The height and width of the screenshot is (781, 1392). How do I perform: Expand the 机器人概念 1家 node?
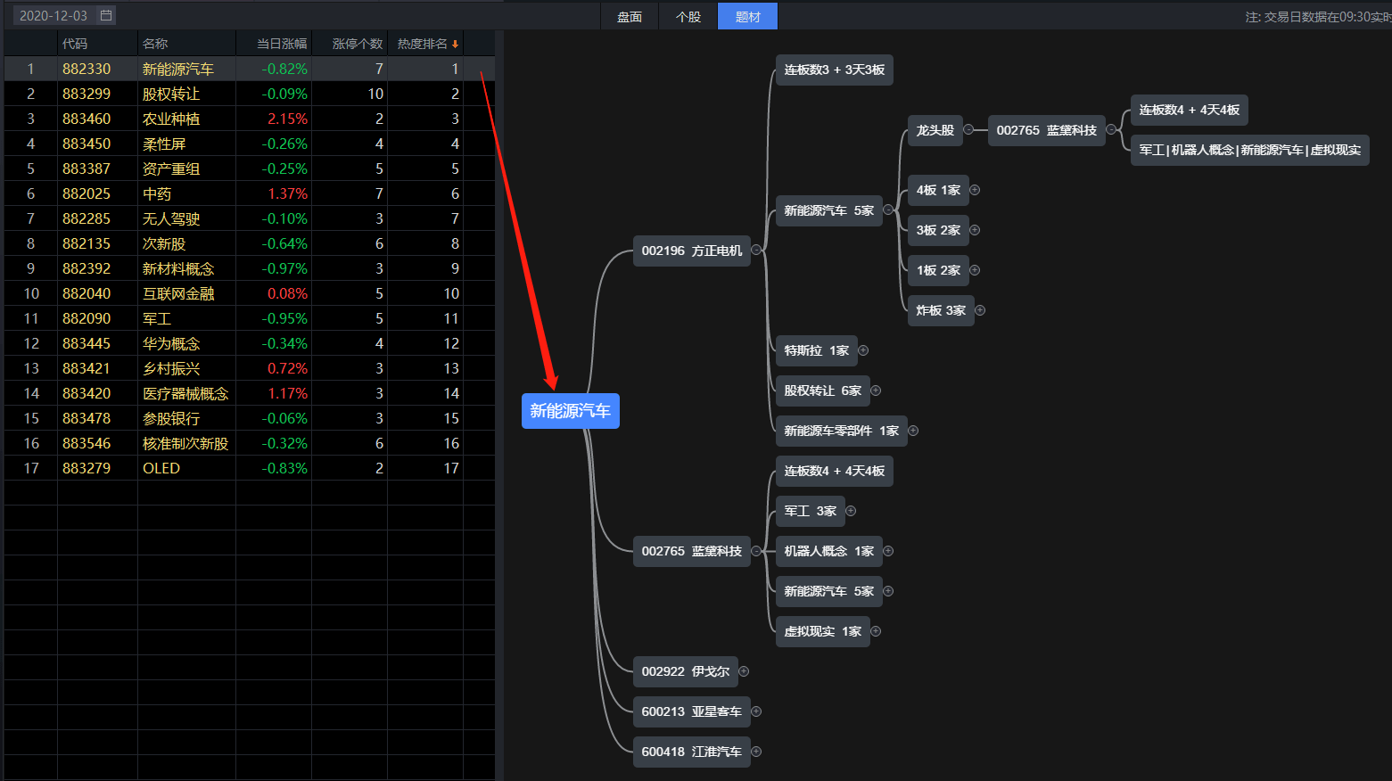point(888,551)
